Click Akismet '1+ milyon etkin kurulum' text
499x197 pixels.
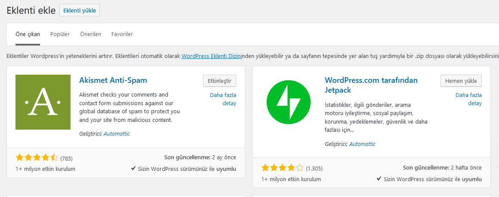click(x=46, y=169)
